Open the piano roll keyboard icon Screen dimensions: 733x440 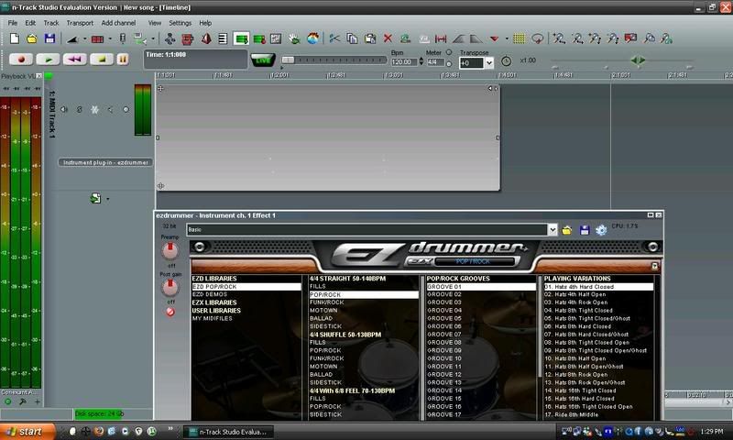[223, 38]
